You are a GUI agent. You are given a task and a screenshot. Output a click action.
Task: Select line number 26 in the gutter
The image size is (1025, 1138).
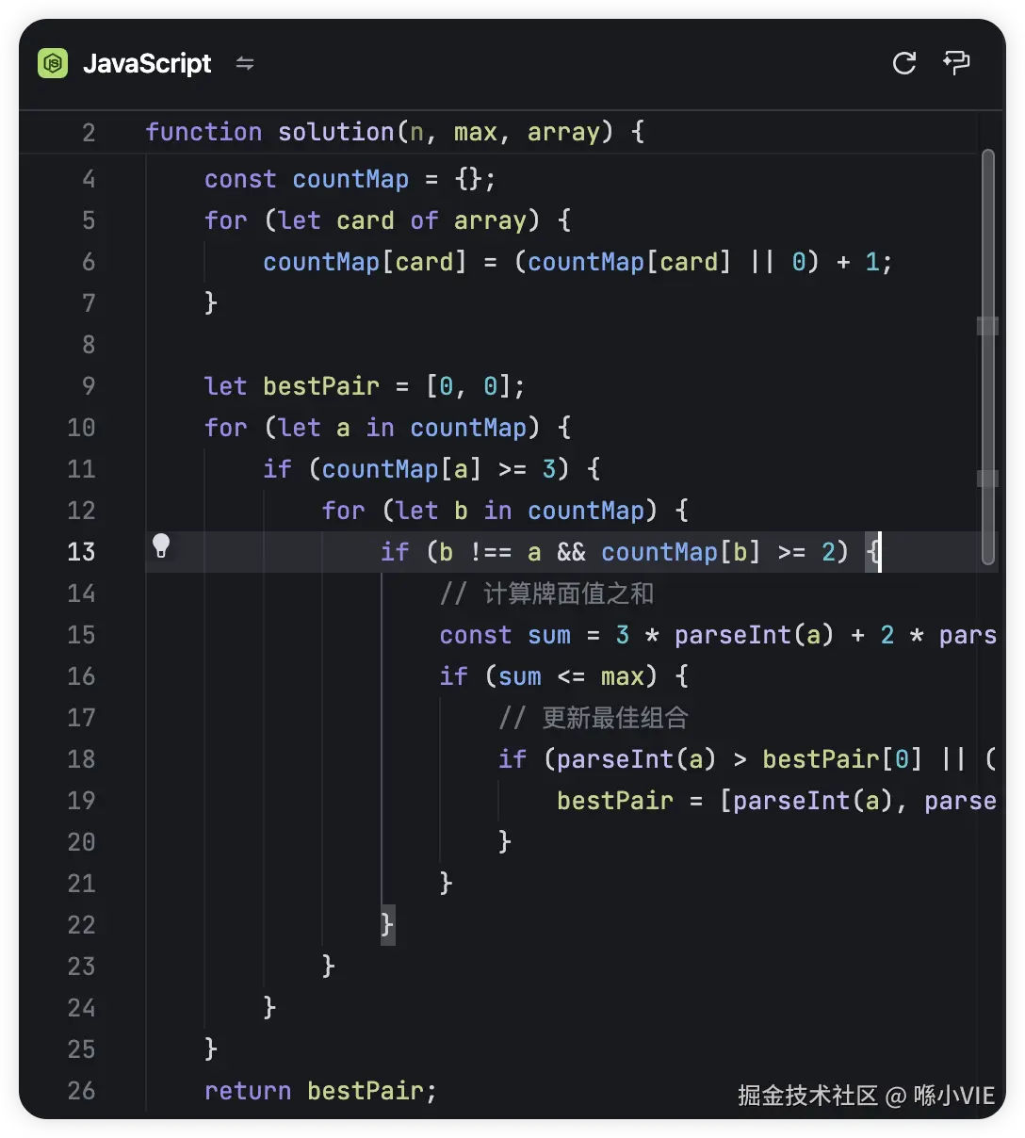coord(81,1091)
